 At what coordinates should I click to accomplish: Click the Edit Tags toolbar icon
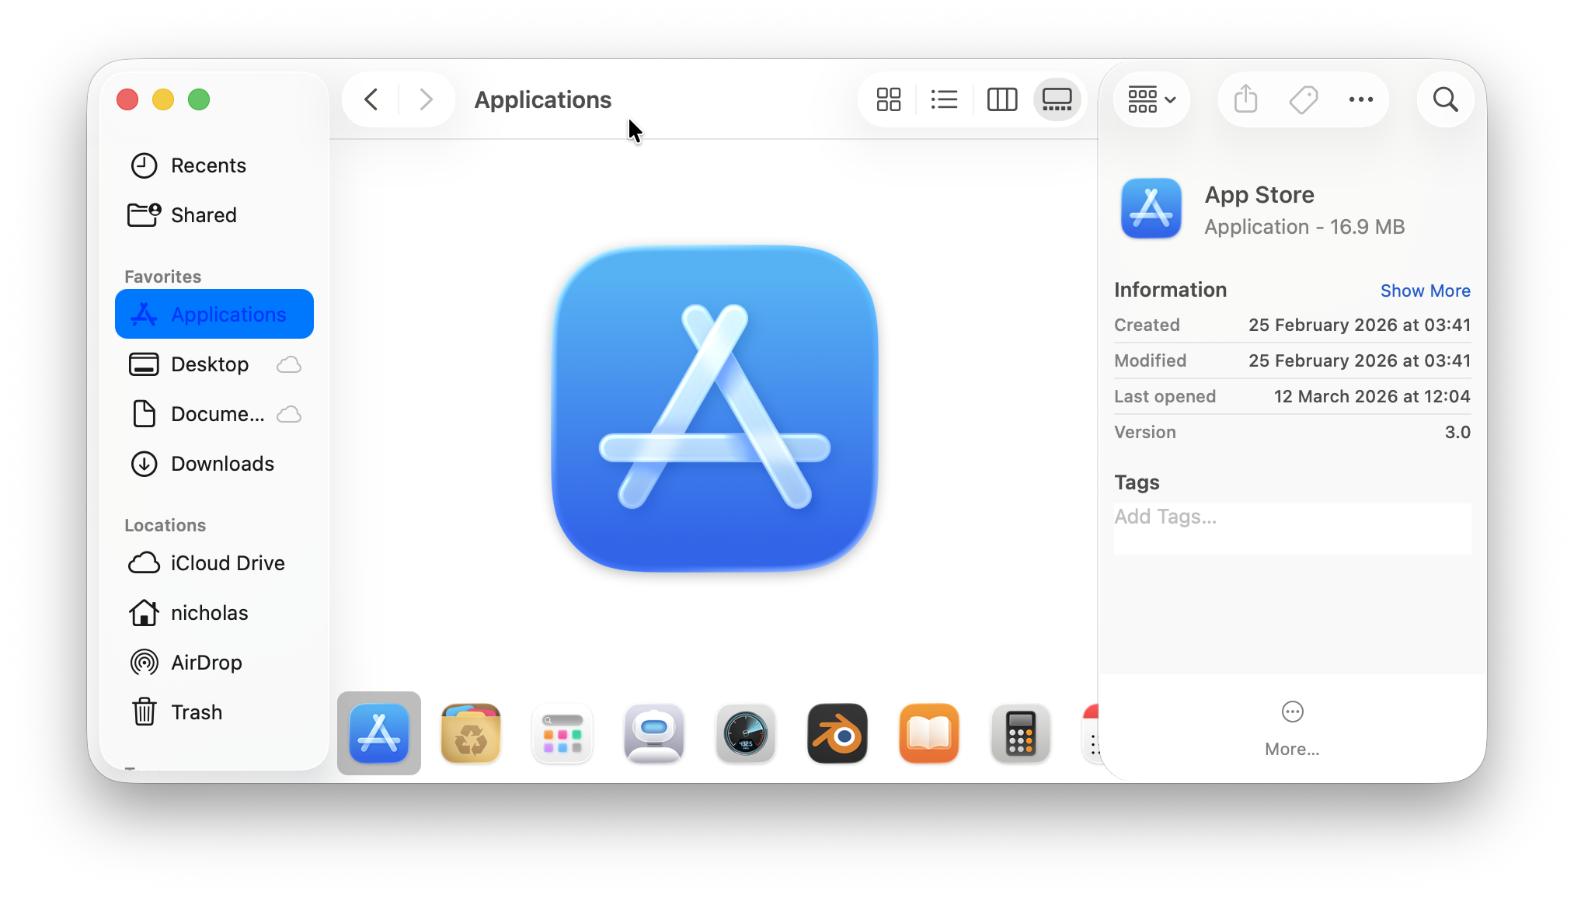click(1303, 99)
